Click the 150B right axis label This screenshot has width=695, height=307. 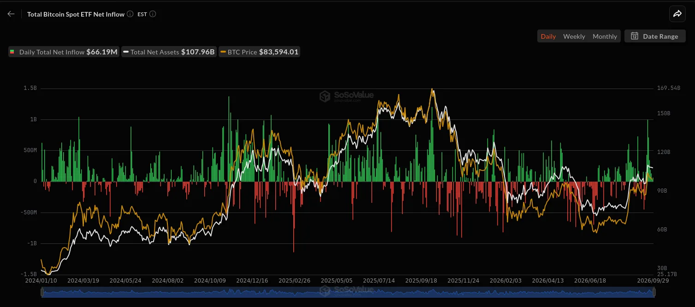(664, 113)
